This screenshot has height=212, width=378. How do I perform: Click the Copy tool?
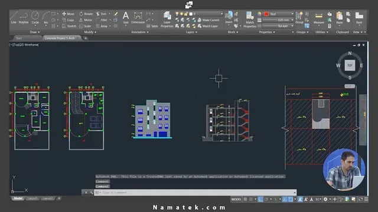coord(68,20)
